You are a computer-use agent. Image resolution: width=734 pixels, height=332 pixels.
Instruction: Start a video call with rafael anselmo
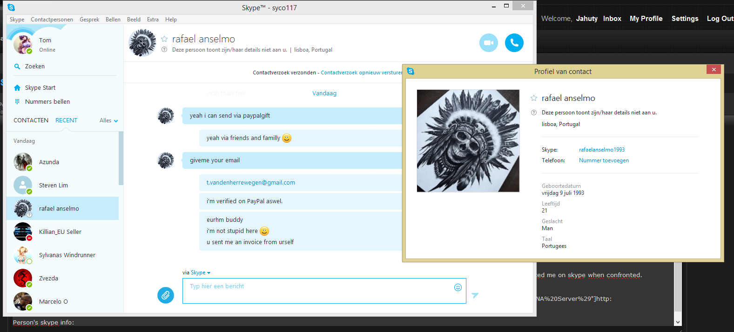tap(488, 43)
